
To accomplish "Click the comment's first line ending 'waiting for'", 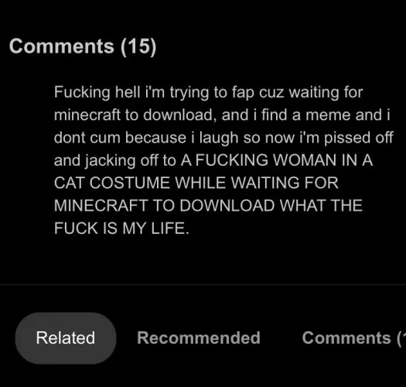I will tap(209, 92).
